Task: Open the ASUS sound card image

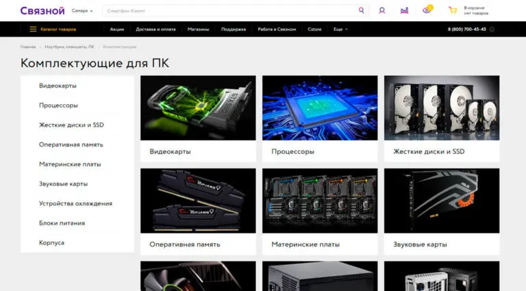Action: (x=442, y=201)
